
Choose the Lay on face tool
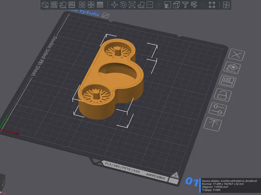pyautogui.click(x=141, y=5)
